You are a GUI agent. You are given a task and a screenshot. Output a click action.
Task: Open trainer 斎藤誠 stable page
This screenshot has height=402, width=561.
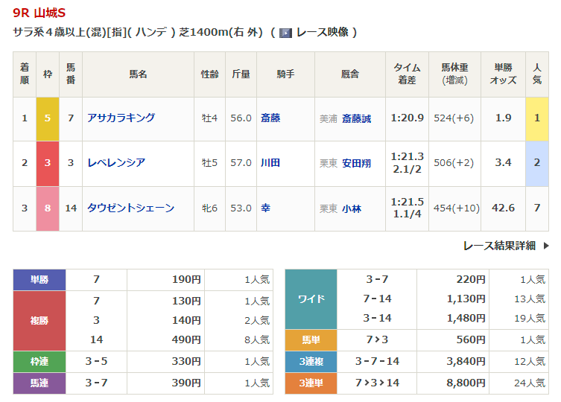pyautogui.click(x=356, y=118)
